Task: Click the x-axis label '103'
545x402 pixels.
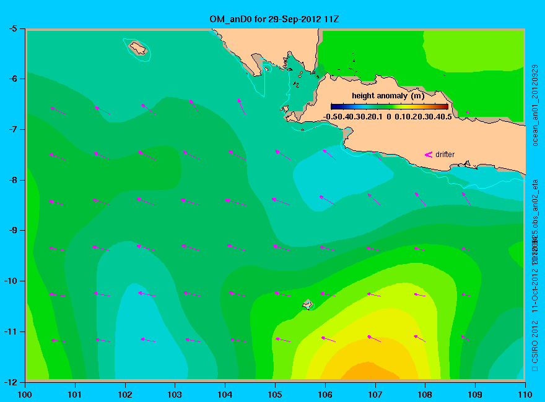Action: (175, 395)
